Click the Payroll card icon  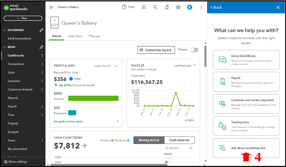click(x=222, y=81)
